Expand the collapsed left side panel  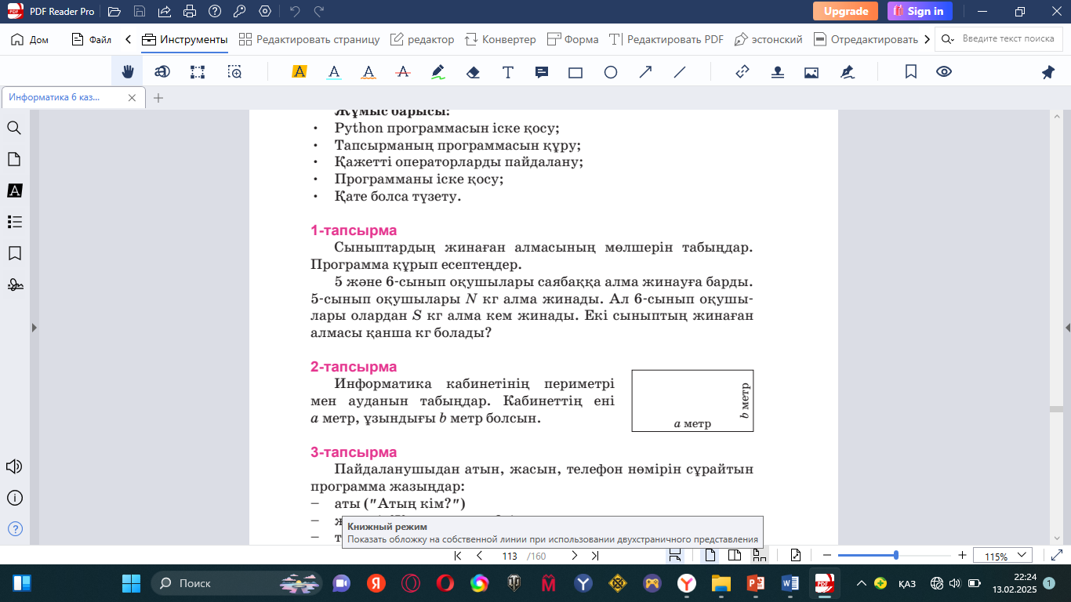(34, 328)
